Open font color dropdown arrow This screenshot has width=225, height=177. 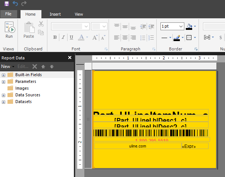tap(87, 37)
